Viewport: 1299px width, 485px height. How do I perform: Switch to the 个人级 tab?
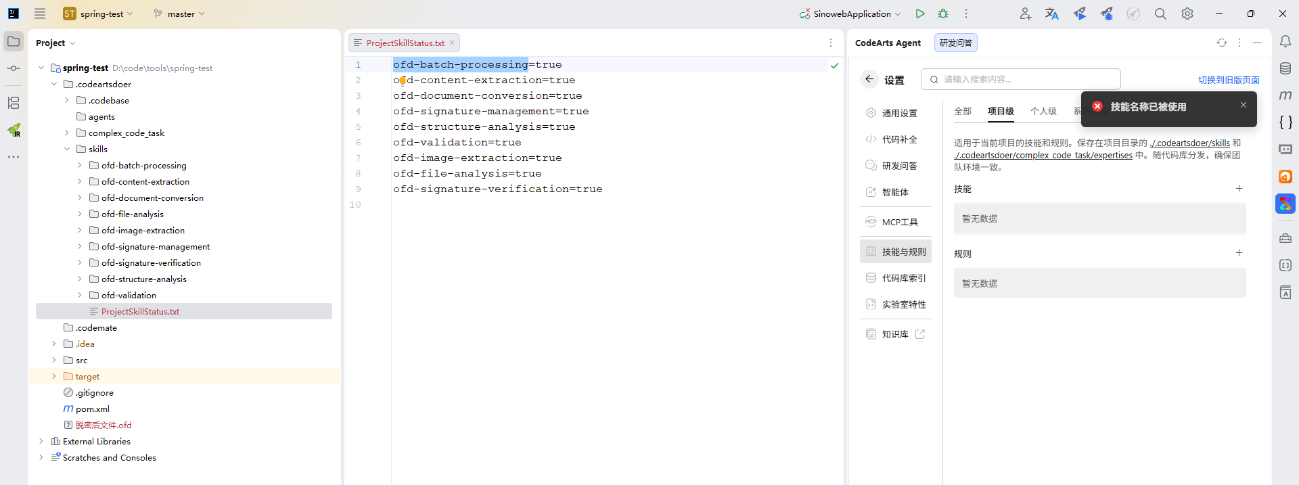(x=1043, y=111)
